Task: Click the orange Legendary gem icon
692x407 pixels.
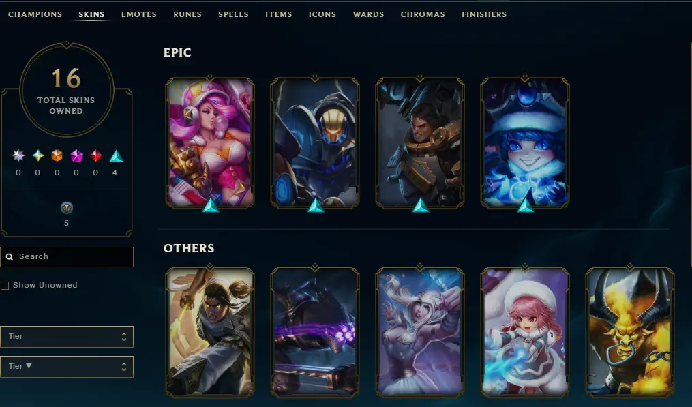Action: coord(57,155)
